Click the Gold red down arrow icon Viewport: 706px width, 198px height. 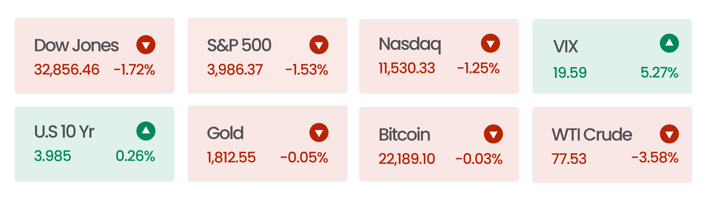tap(319, 133)
